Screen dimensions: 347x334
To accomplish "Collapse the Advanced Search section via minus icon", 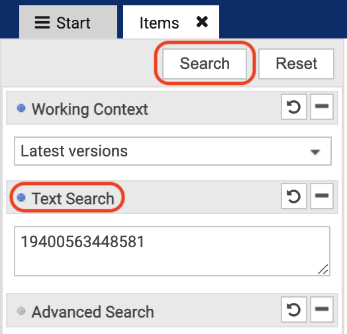I will pyautogui.click(x=322, y=309).
